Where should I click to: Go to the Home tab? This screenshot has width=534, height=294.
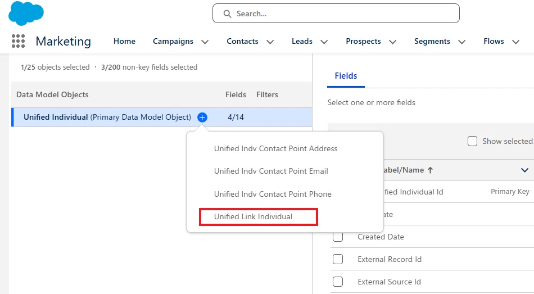(x=124, y=41)
